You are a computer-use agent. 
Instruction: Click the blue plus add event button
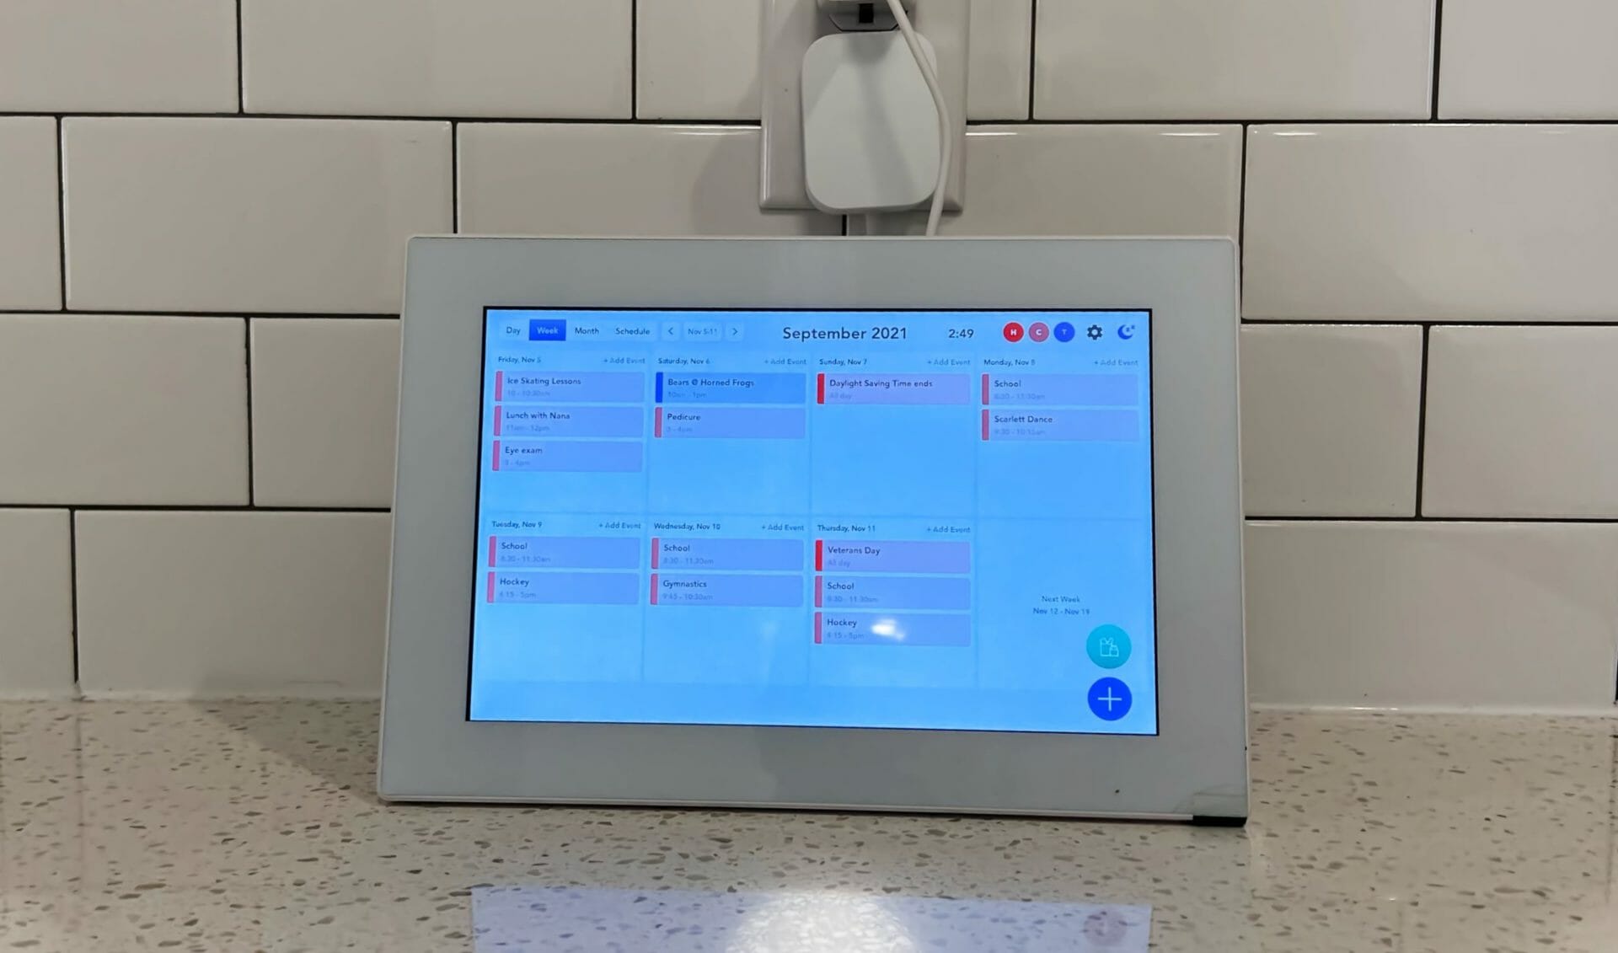tap(1106, 701)
